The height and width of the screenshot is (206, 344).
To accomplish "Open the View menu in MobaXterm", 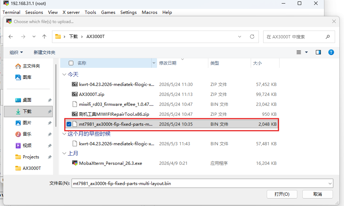I will point(53,12).
